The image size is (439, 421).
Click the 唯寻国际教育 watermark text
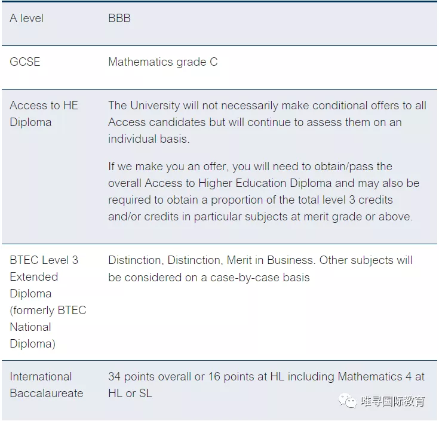point(393,401)
